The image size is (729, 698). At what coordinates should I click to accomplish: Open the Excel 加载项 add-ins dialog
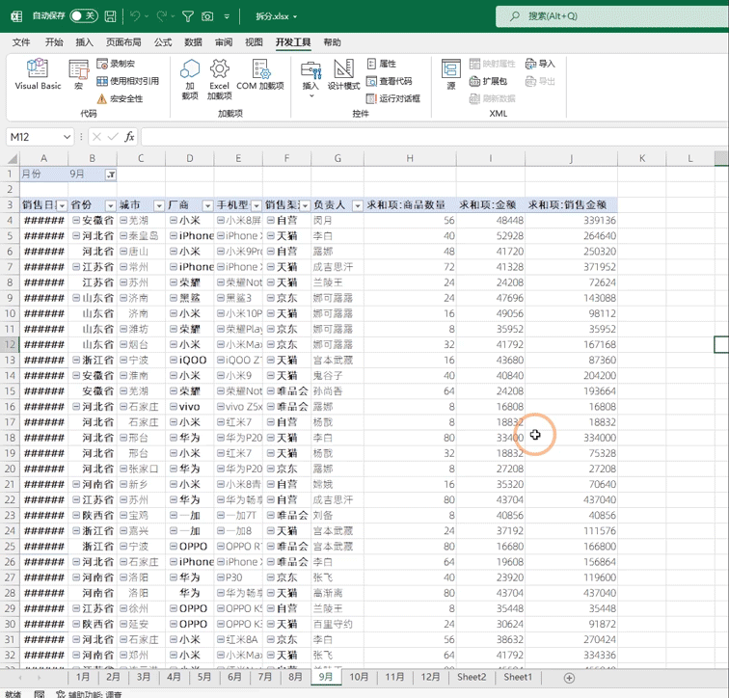point(219,77)
